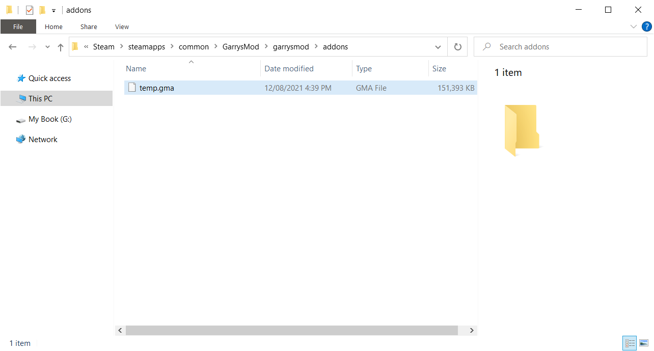Click the 151,393 KB size cell
Viewport: 654px width, 351px height.
pyautogui.click(x=456, y=88)
